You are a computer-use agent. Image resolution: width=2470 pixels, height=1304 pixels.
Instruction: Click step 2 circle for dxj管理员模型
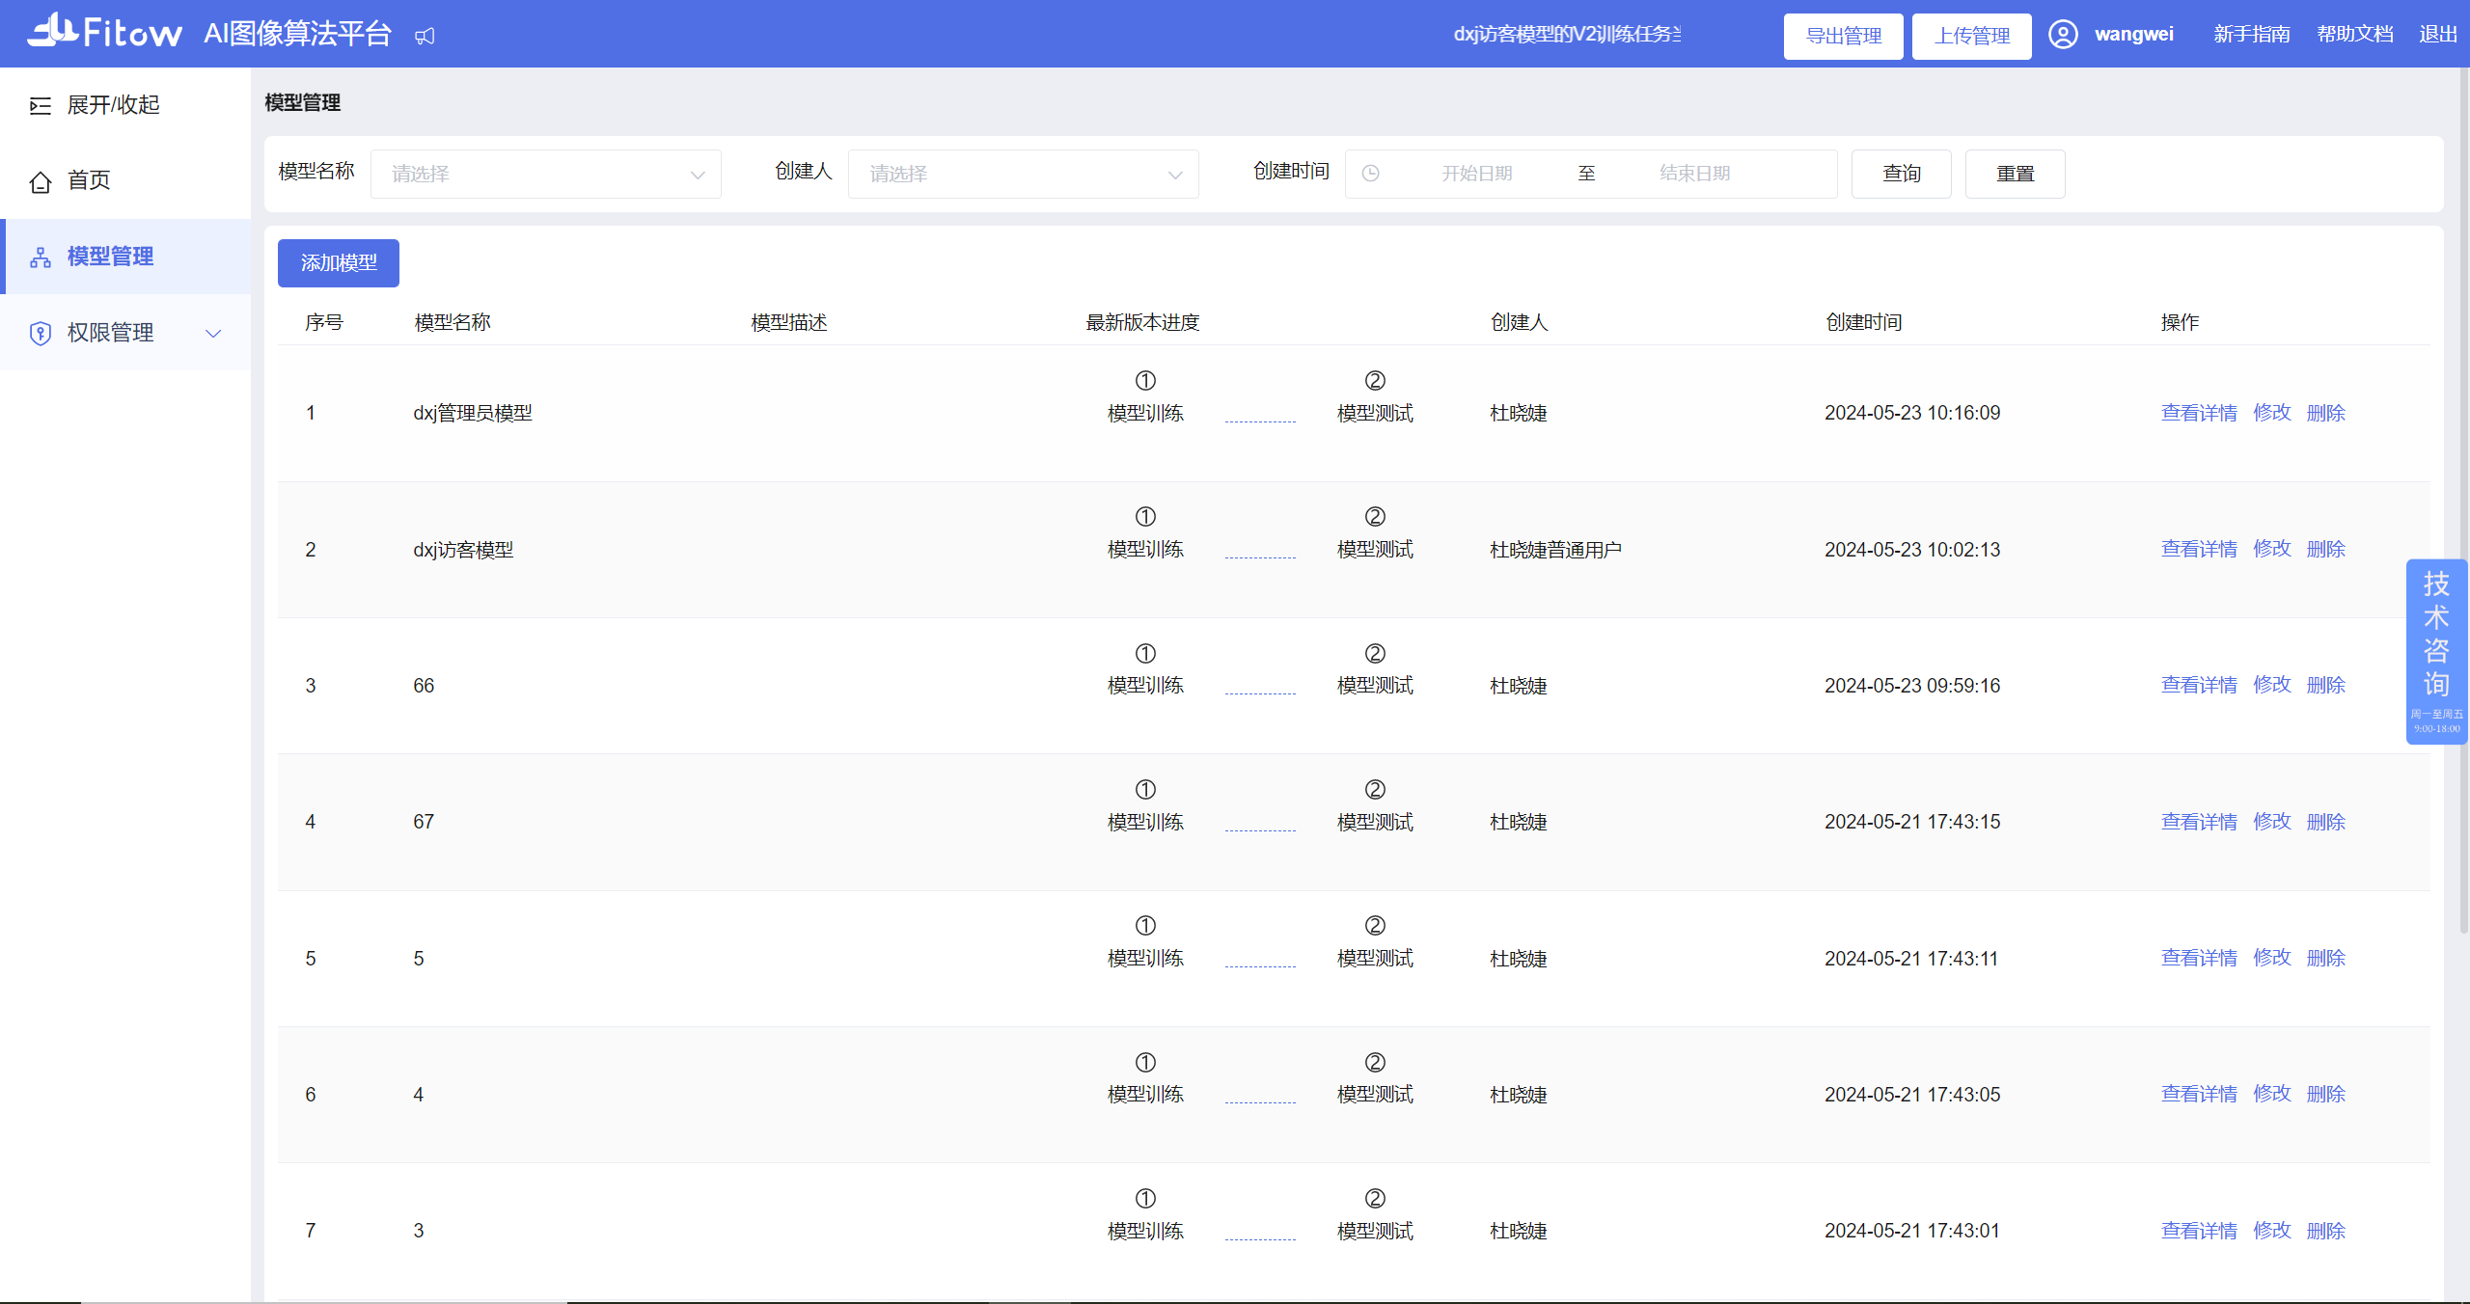pos(1375,380)
